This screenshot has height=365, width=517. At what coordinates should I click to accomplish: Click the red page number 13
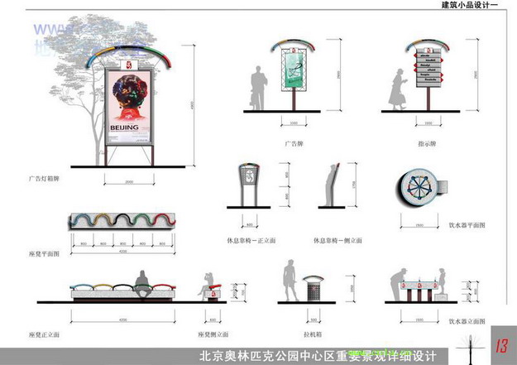[502, 346]
